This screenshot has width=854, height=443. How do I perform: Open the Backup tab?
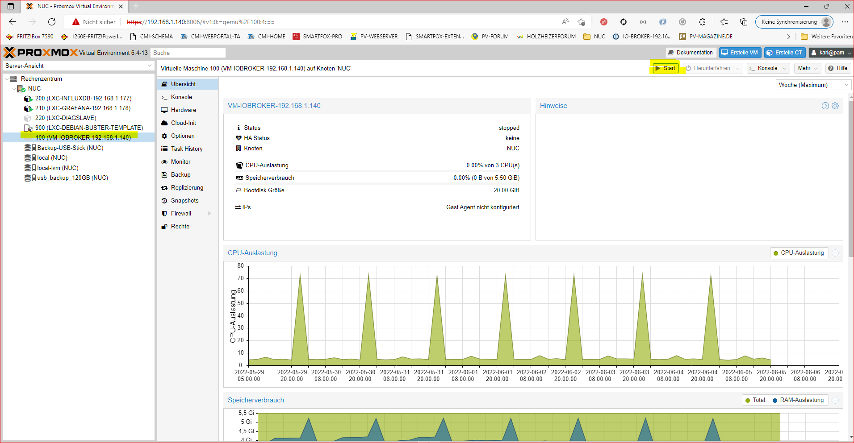(x=188, y=174)
